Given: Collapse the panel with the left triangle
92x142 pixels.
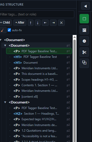Looking at the screenshot, I should pos(85,6).
